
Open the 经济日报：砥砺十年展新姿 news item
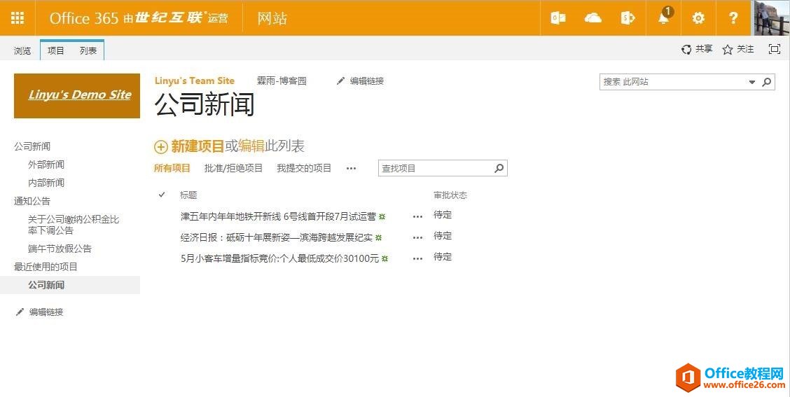pyautogui.click(x=277, y=237)
